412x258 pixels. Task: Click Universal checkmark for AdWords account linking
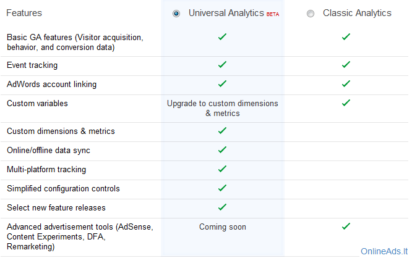point(222,84)
